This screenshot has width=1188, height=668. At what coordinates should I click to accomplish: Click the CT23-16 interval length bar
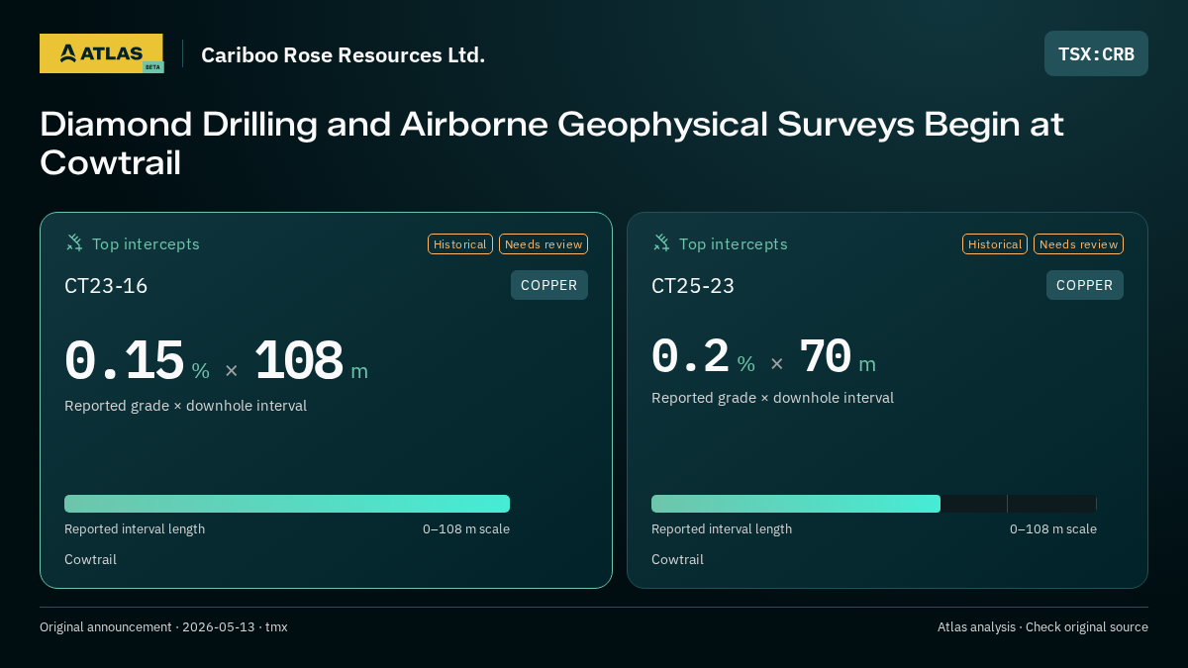[x=287, y=504]
